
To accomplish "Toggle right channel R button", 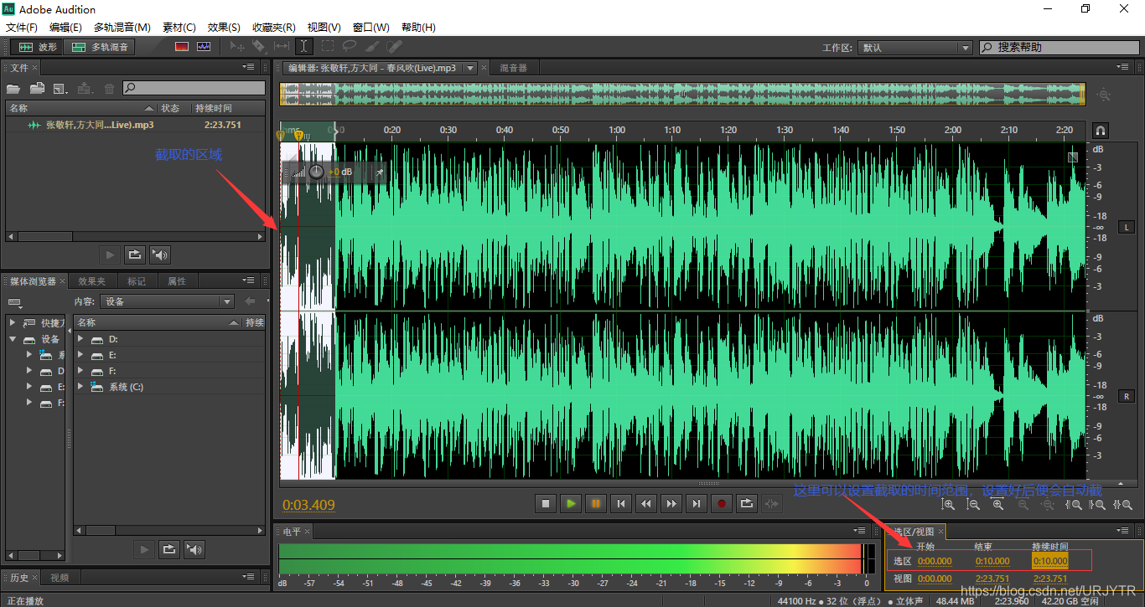I will click(x=1125, y=395).
